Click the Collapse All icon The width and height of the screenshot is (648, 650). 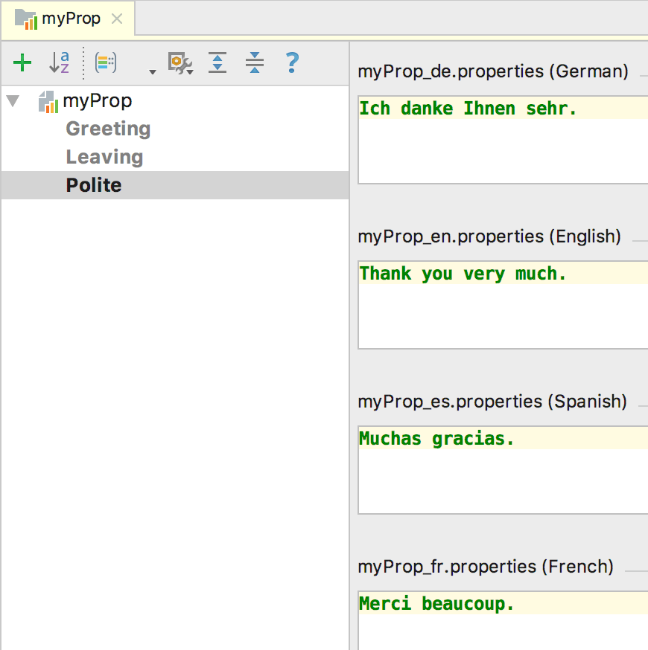click(x=255, y=63)
